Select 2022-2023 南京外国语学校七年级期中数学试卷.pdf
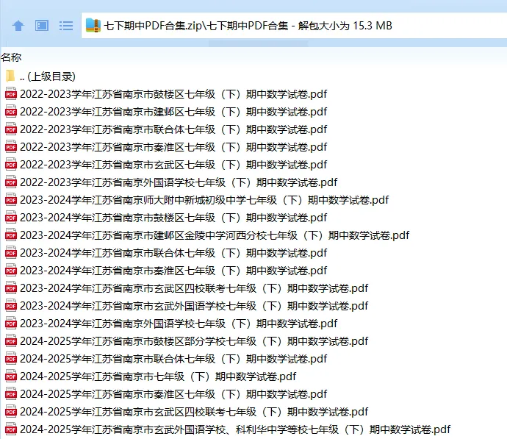Image resolution: width=507 pixels, height=439 pixels. click(179, 182)
